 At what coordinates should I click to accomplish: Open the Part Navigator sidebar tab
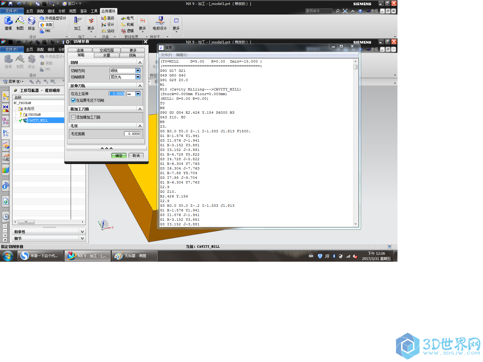[x=6, y=121]
